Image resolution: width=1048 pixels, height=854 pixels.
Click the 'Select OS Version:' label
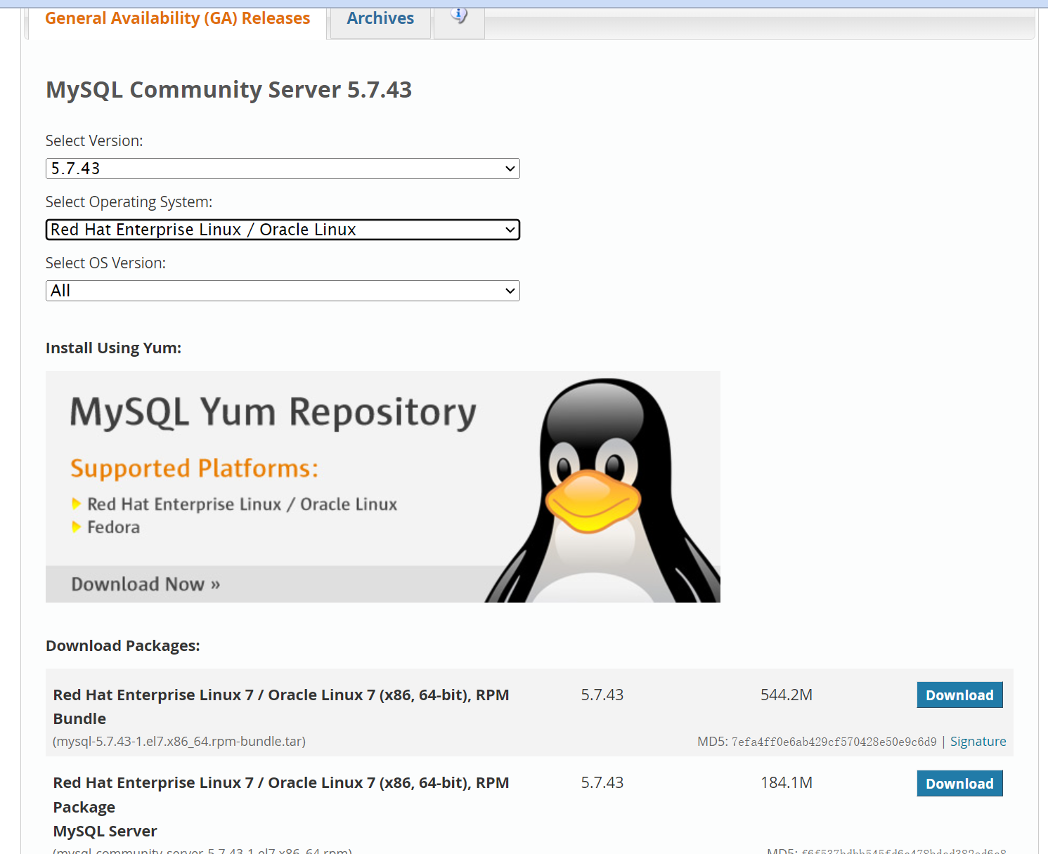click(x=105, y=263)
